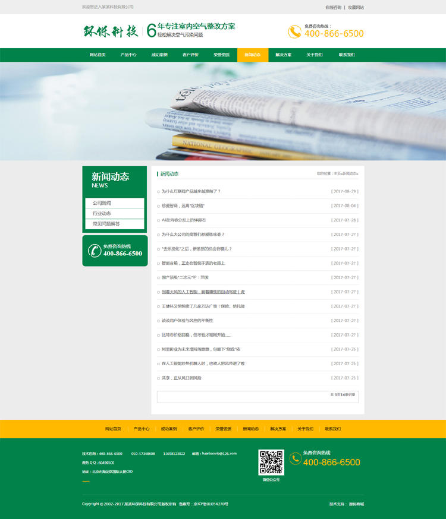Open article about 王健林 selling 万达广场
This screenshot has width=446, height=519.
203,306
